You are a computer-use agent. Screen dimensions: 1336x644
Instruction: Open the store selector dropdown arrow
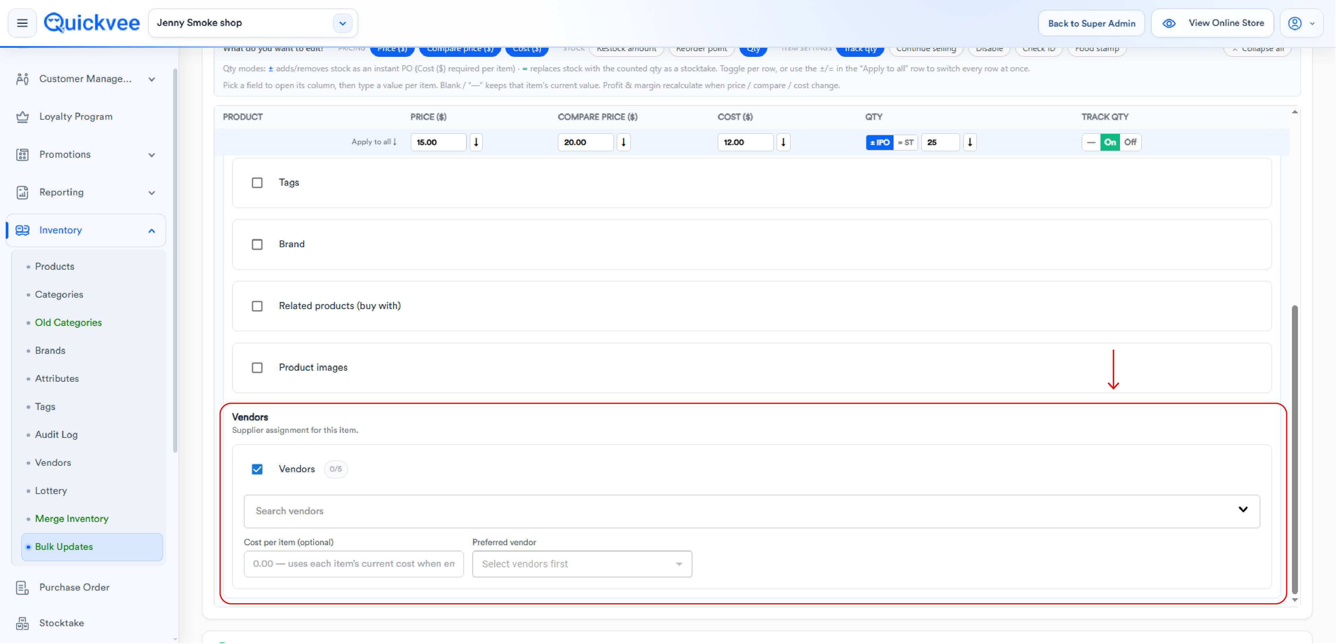point(342,23)
